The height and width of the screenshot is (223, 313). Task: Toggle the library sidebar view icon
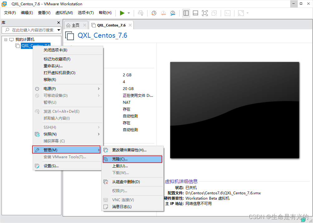click(186, 13)
